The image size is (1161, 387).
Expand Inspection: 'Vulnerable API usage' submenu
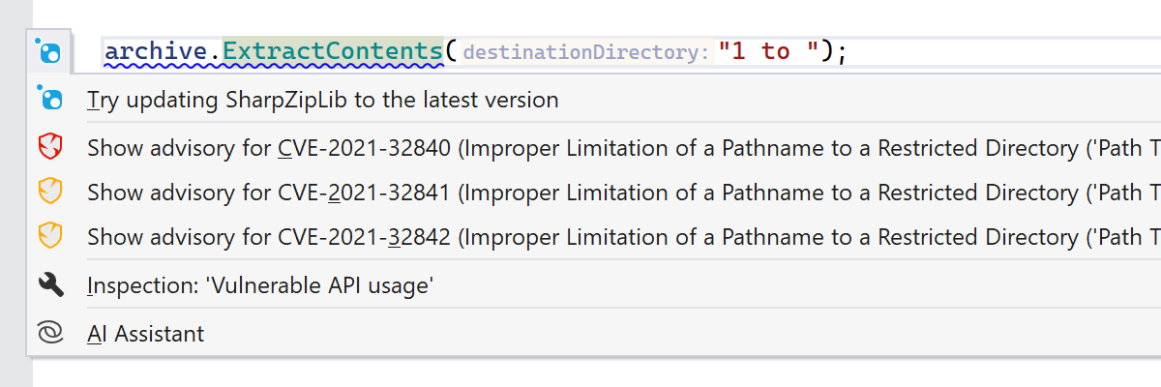tap(259, 284)
